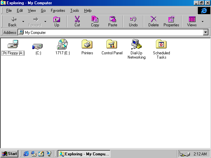
Task: Click the Paste toolbar icon
Action: point(113,19)
